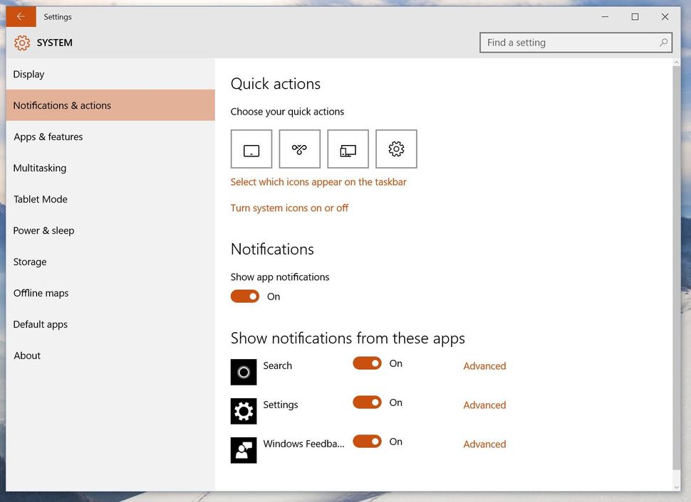Switch to Power & sleep settings
Image resolution: width=691 pixels, height=502 pixels.
pos(43,230)
